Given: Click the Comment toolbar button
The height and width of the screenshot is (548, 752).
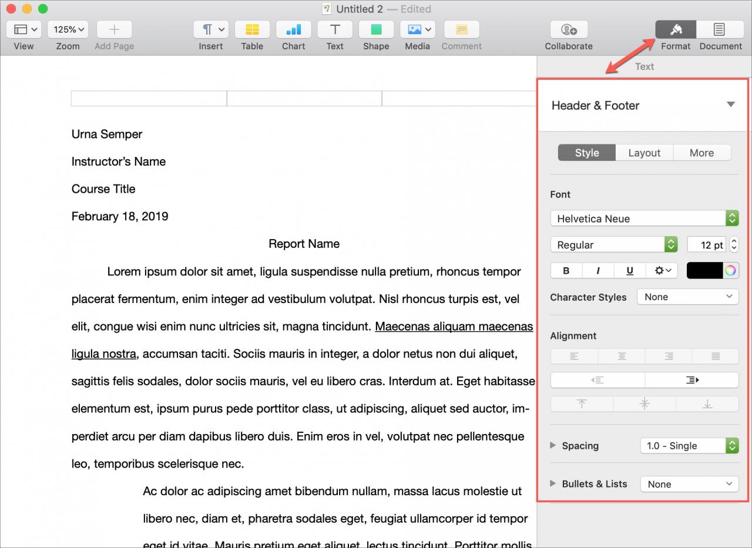Looking at the screenshot, I should click(462, 29).
